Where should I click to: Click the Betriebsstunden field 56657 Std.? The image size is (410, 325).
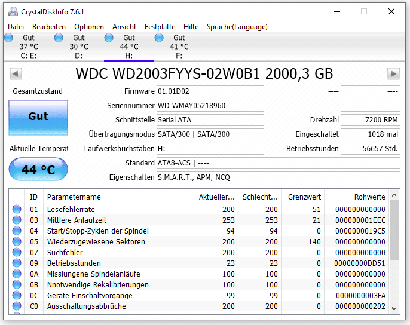[371, 149]
